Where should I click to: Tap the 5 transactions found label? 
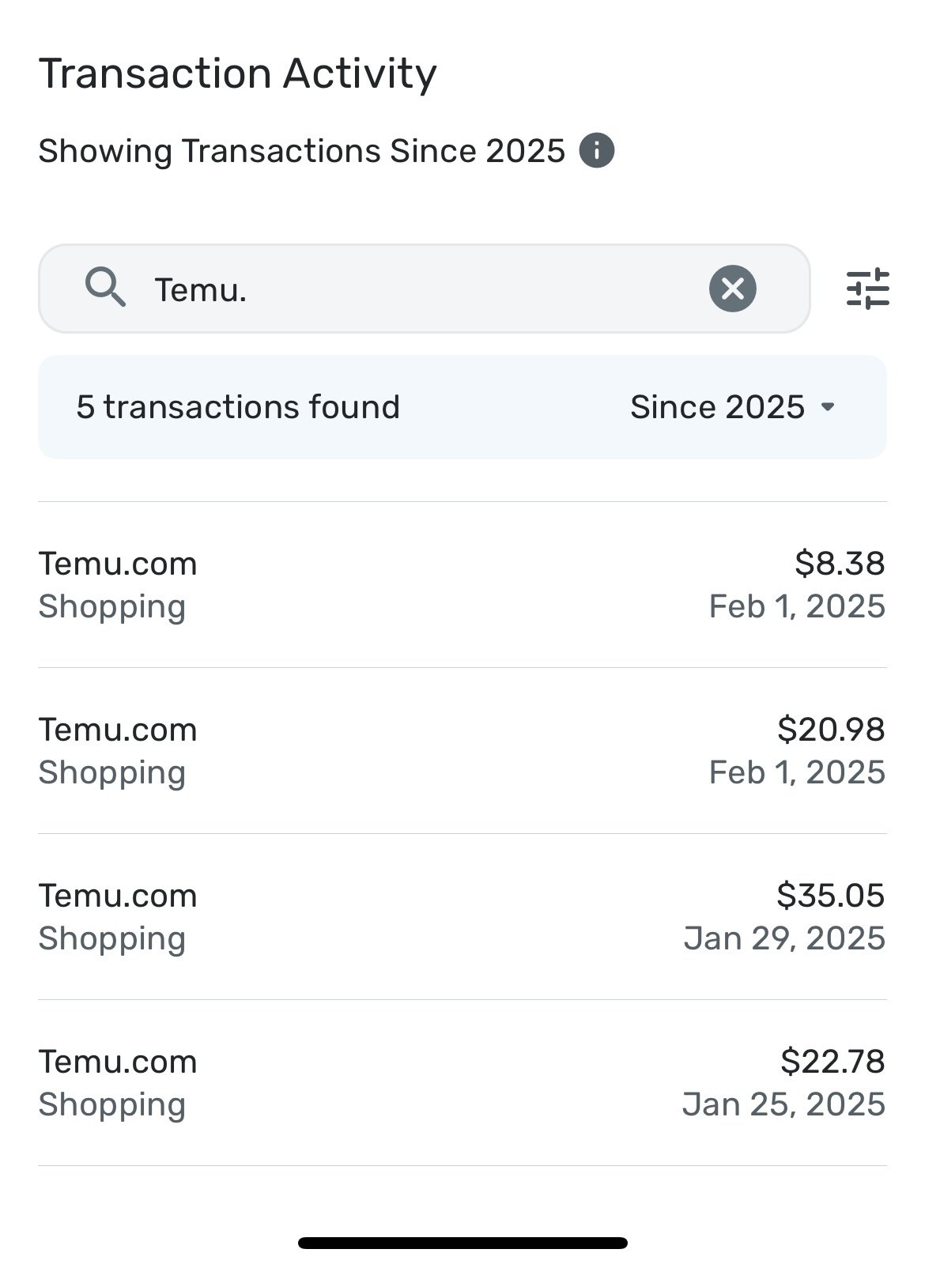pyautogui.click(x=238, y=407)
